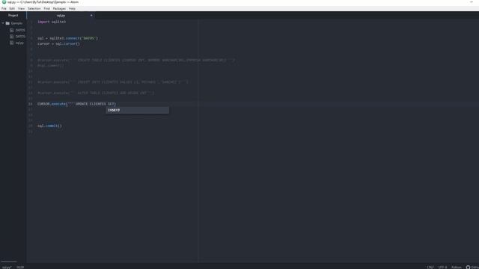Viewport: 479px width, 269px height.
Task: Open the File menu
Action: tap(4, 8)
